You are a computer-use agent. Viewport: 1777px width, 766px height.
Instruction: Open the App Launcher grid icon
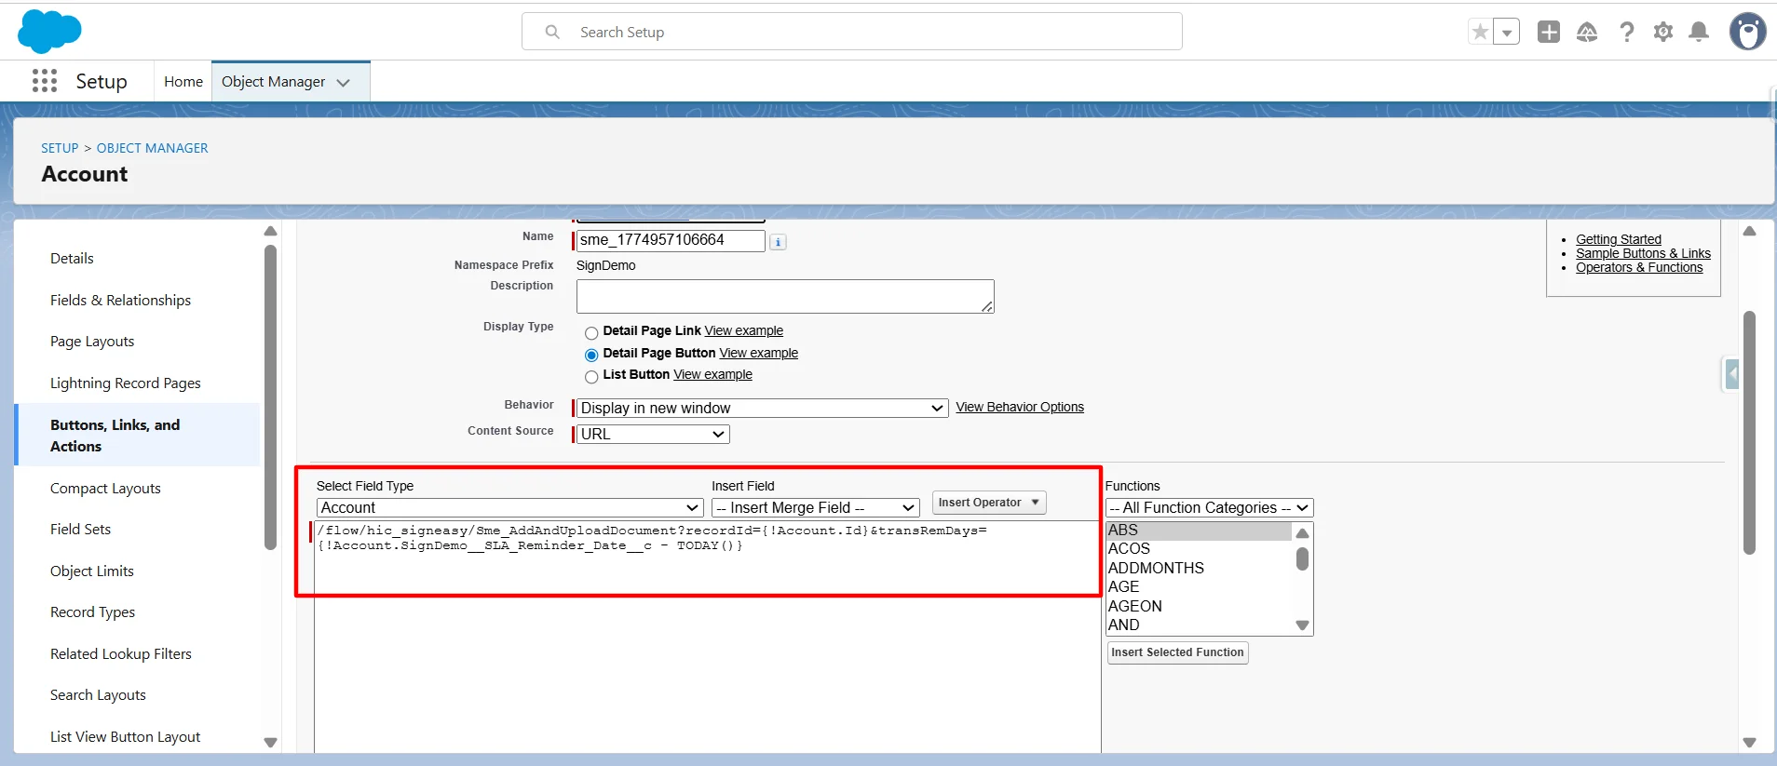pos(44,81)
